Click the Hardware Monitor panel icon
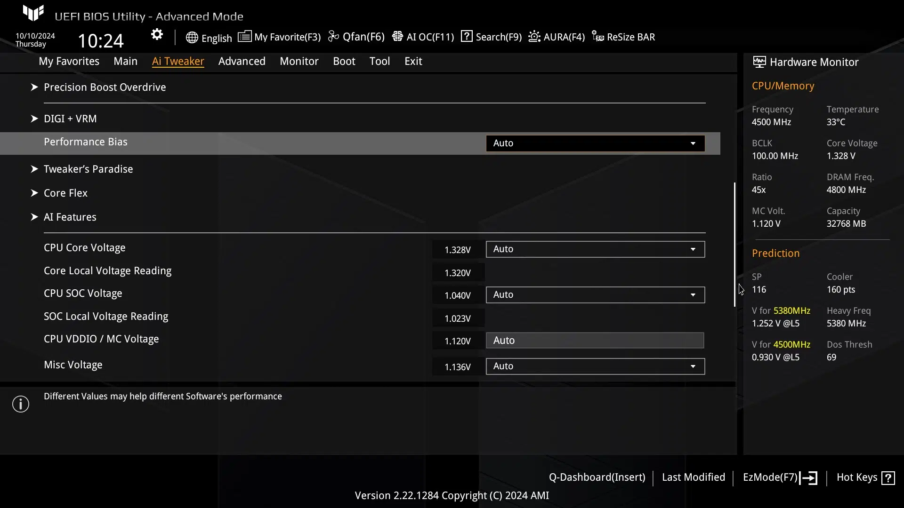 759,62
